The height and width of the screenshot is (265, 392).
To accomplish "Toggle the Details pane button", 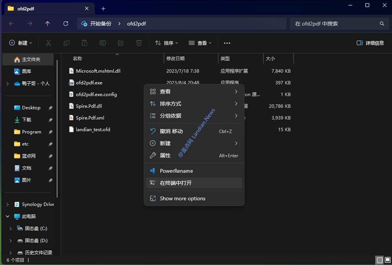I will [x=370, y=43].
